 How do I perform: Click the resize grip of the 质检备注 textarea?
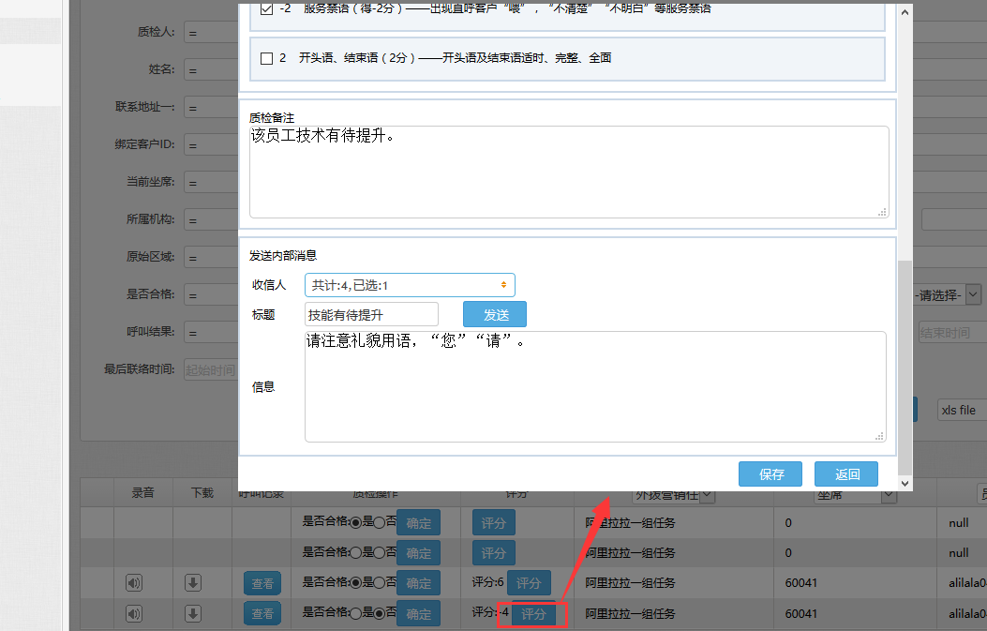882,212
